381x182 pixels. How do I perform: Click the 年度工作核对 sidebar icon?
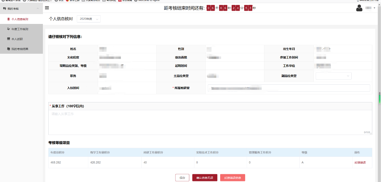(x=8, y=29)
